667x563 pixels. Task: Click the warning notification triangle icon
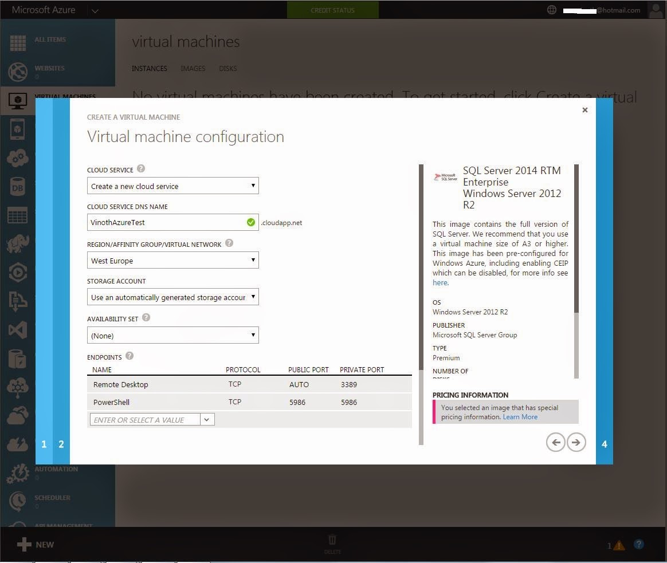(619, 545)
